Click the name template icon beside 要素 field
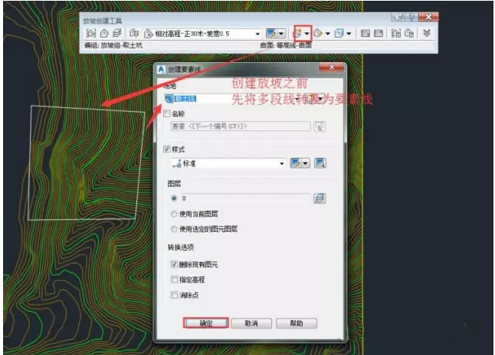The width and height of the screenshot is (495, 355). (x=320, y=127)
